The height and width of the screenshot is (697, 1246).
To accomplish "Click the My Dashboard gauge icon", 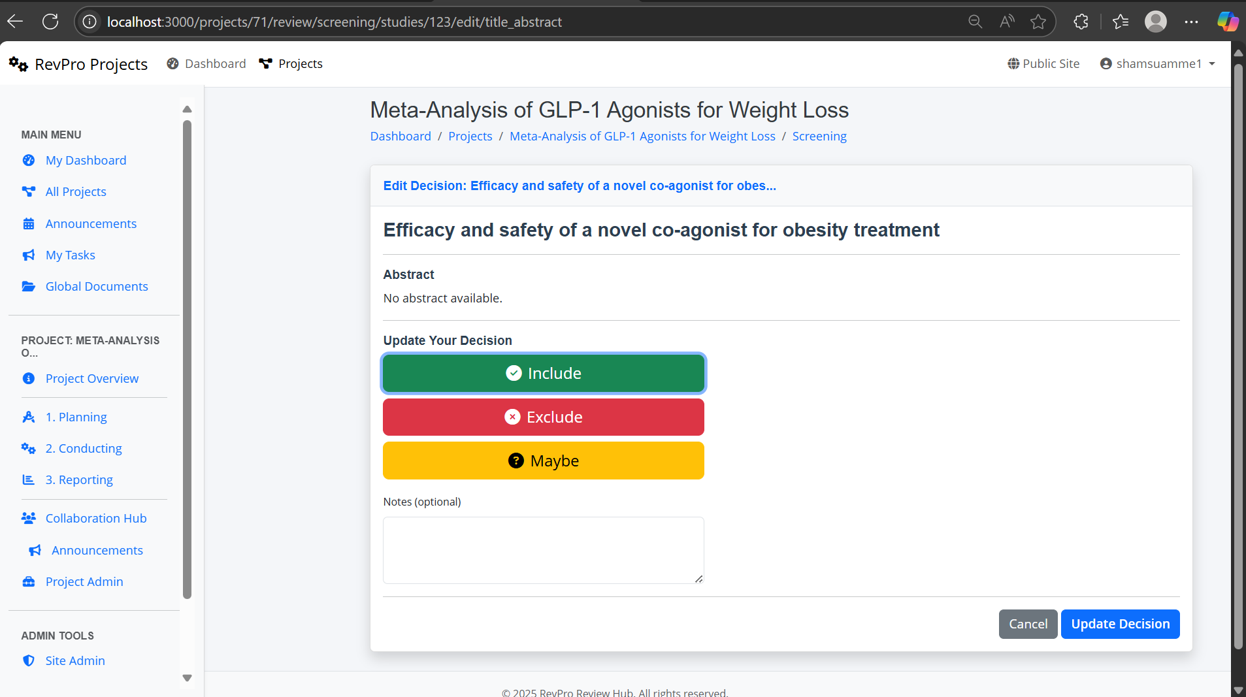I will click(x=29, y=160).
